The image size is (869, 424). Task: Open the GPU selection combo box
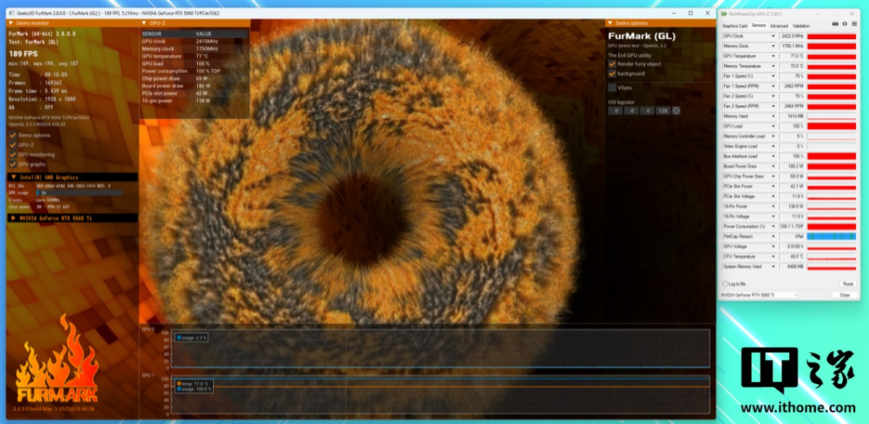click(x=759, y=295)
